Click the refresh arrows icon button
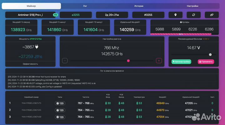225x125 pixels. [x=193, y=15]
